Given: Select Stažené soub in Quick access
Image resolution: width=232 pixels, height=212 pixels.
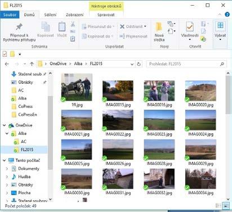Looking at the screenshot, I should coord(28,74).
